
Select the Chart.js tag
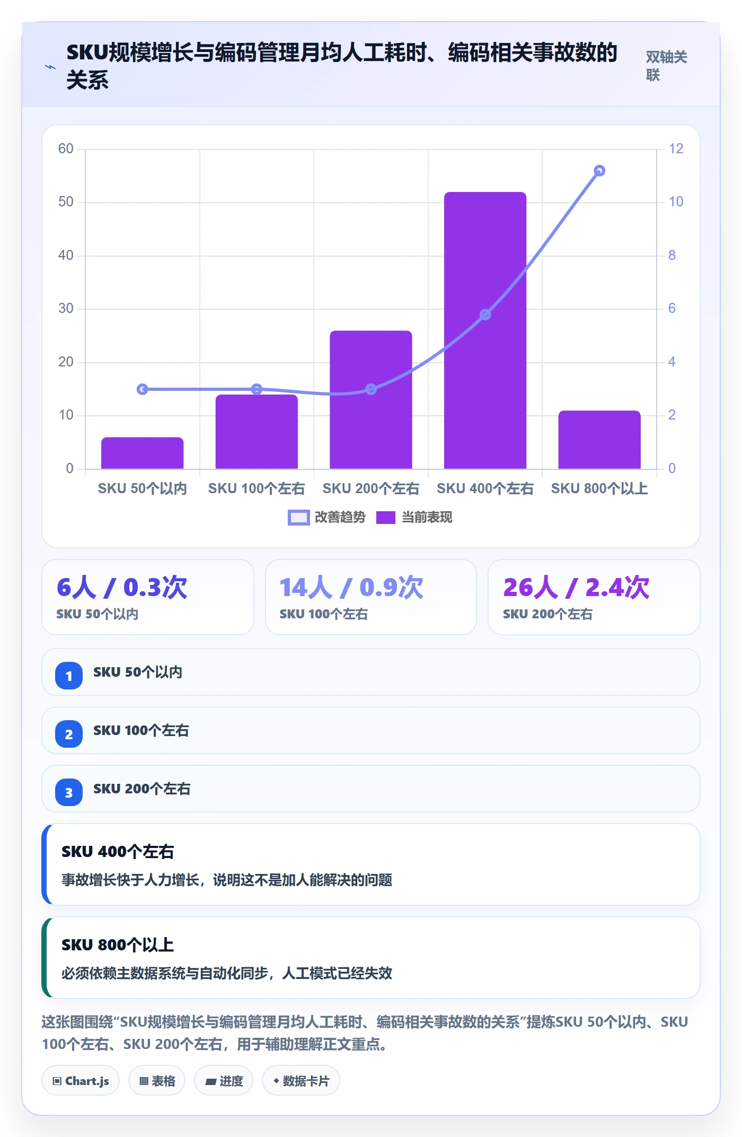[x=81, y=1081]
